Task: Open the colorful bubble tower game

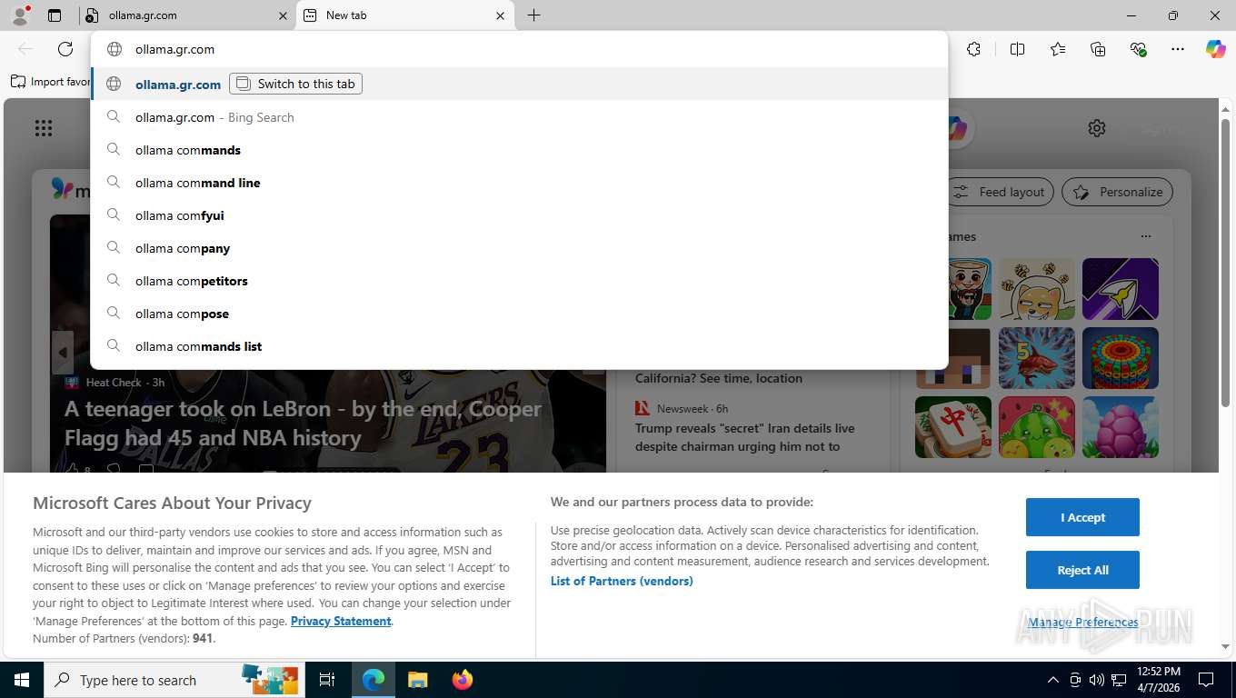Action: [1121, 358]
